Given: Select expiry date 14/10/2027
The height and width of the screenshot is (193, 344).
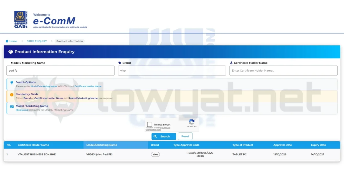Looking at the screenshot, I should [318, 155].
